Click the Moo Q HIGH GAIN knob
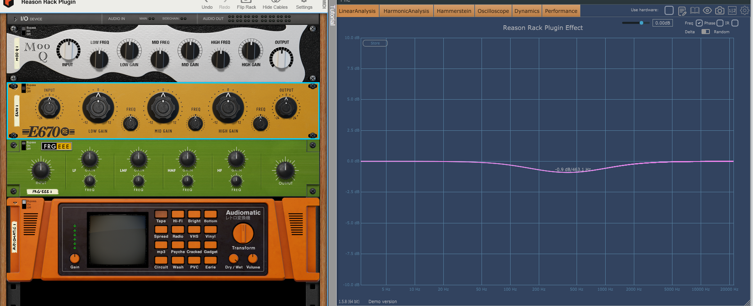Viewport: 753px width, 306px height. click(x=251, y=50)
